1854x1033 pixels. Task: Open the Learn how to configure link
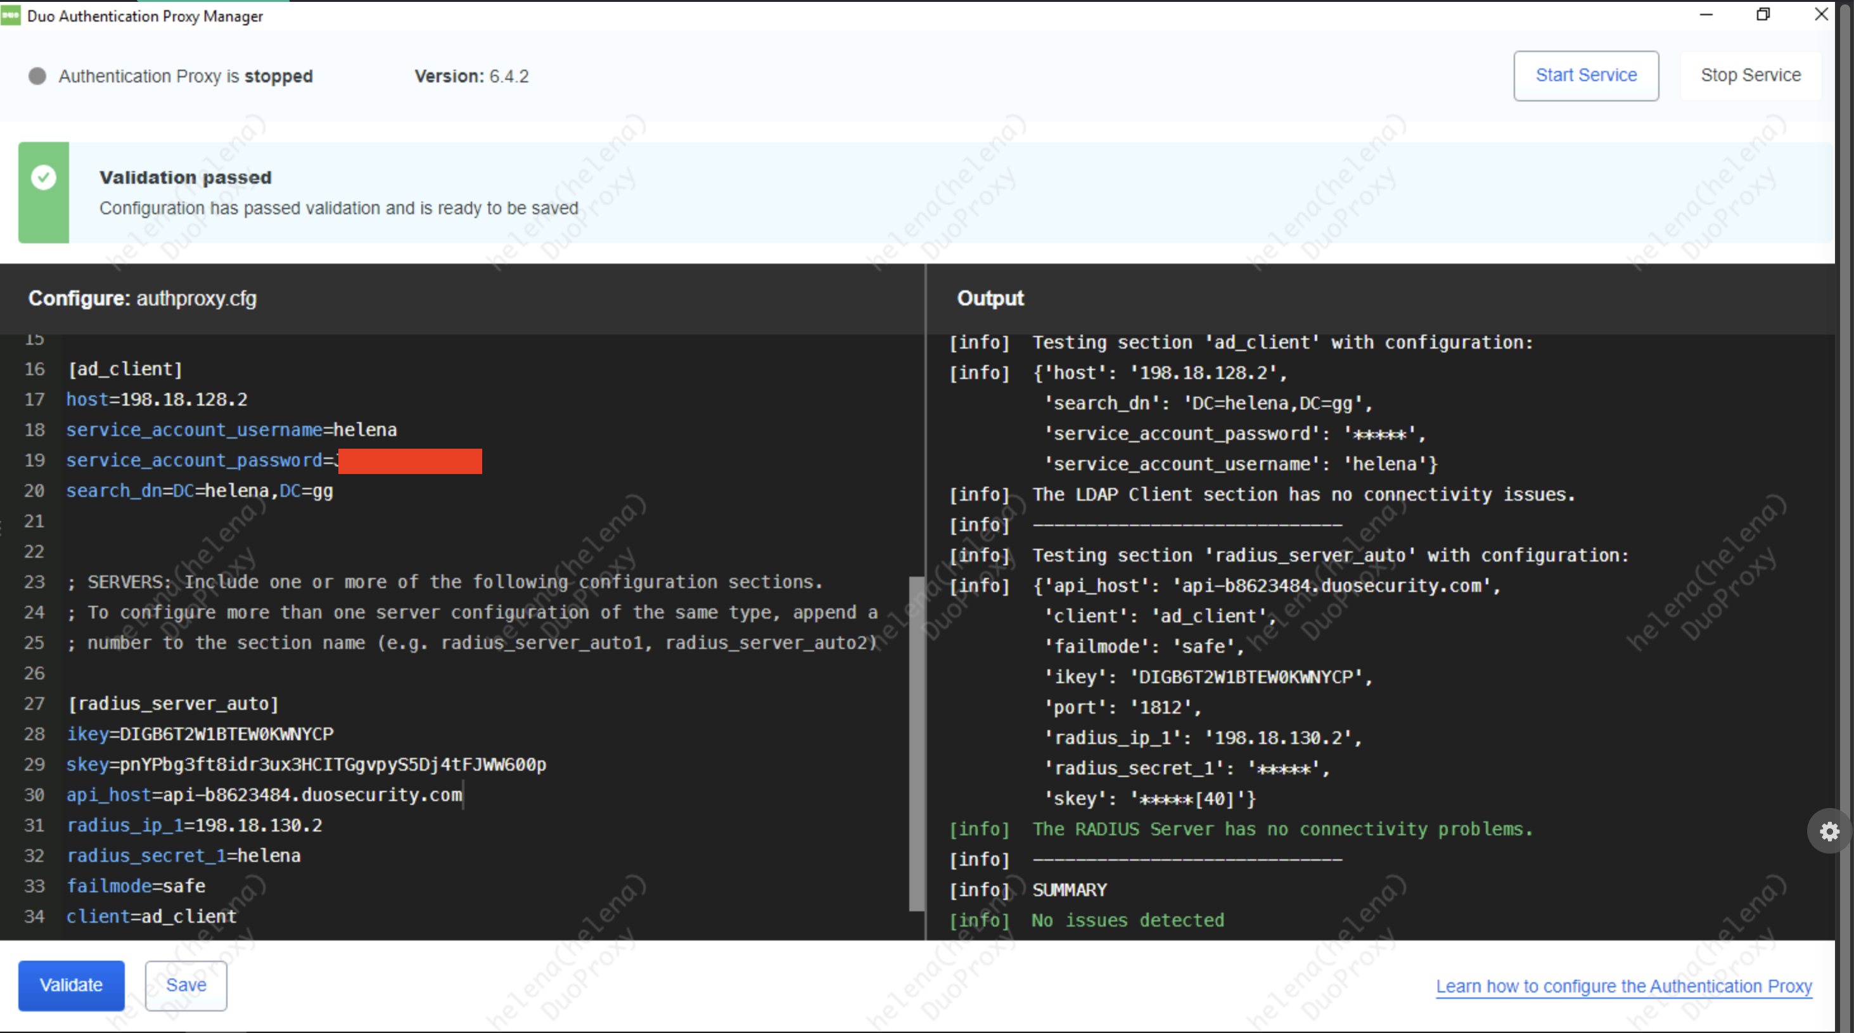coord(1624,985)
